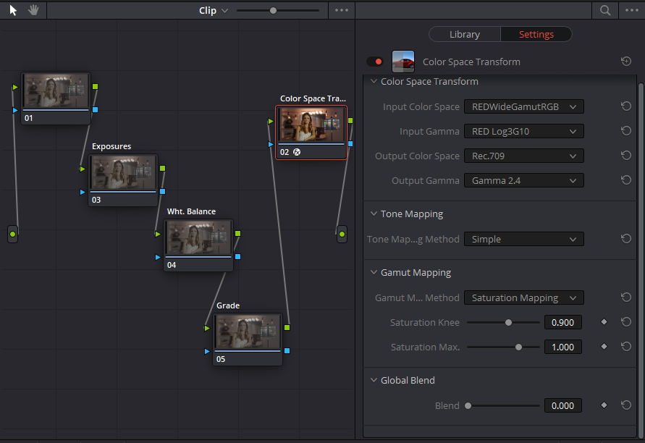Image resolution: width=645 pixels, height=443 pixels.
Task: Reset Input Color Space setting
Action: [626, 106]
